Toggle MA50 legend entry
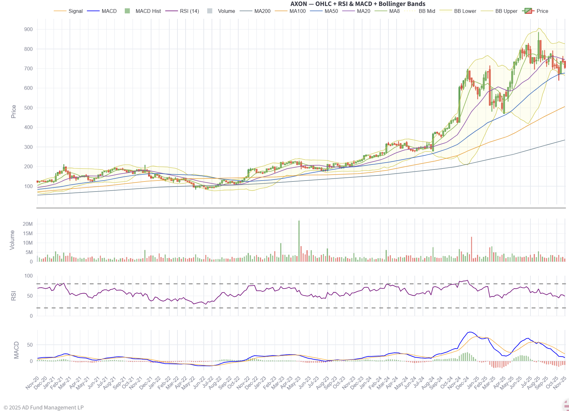Image resolution: width=569 pixels, height=411 pixels. pos(324,11)
